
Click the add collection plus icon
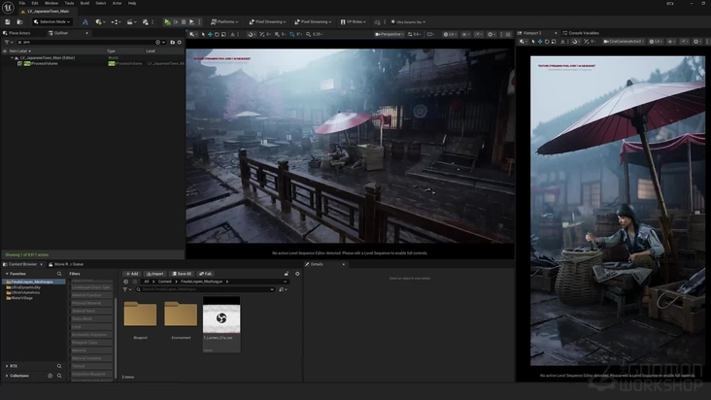[50, 376]
